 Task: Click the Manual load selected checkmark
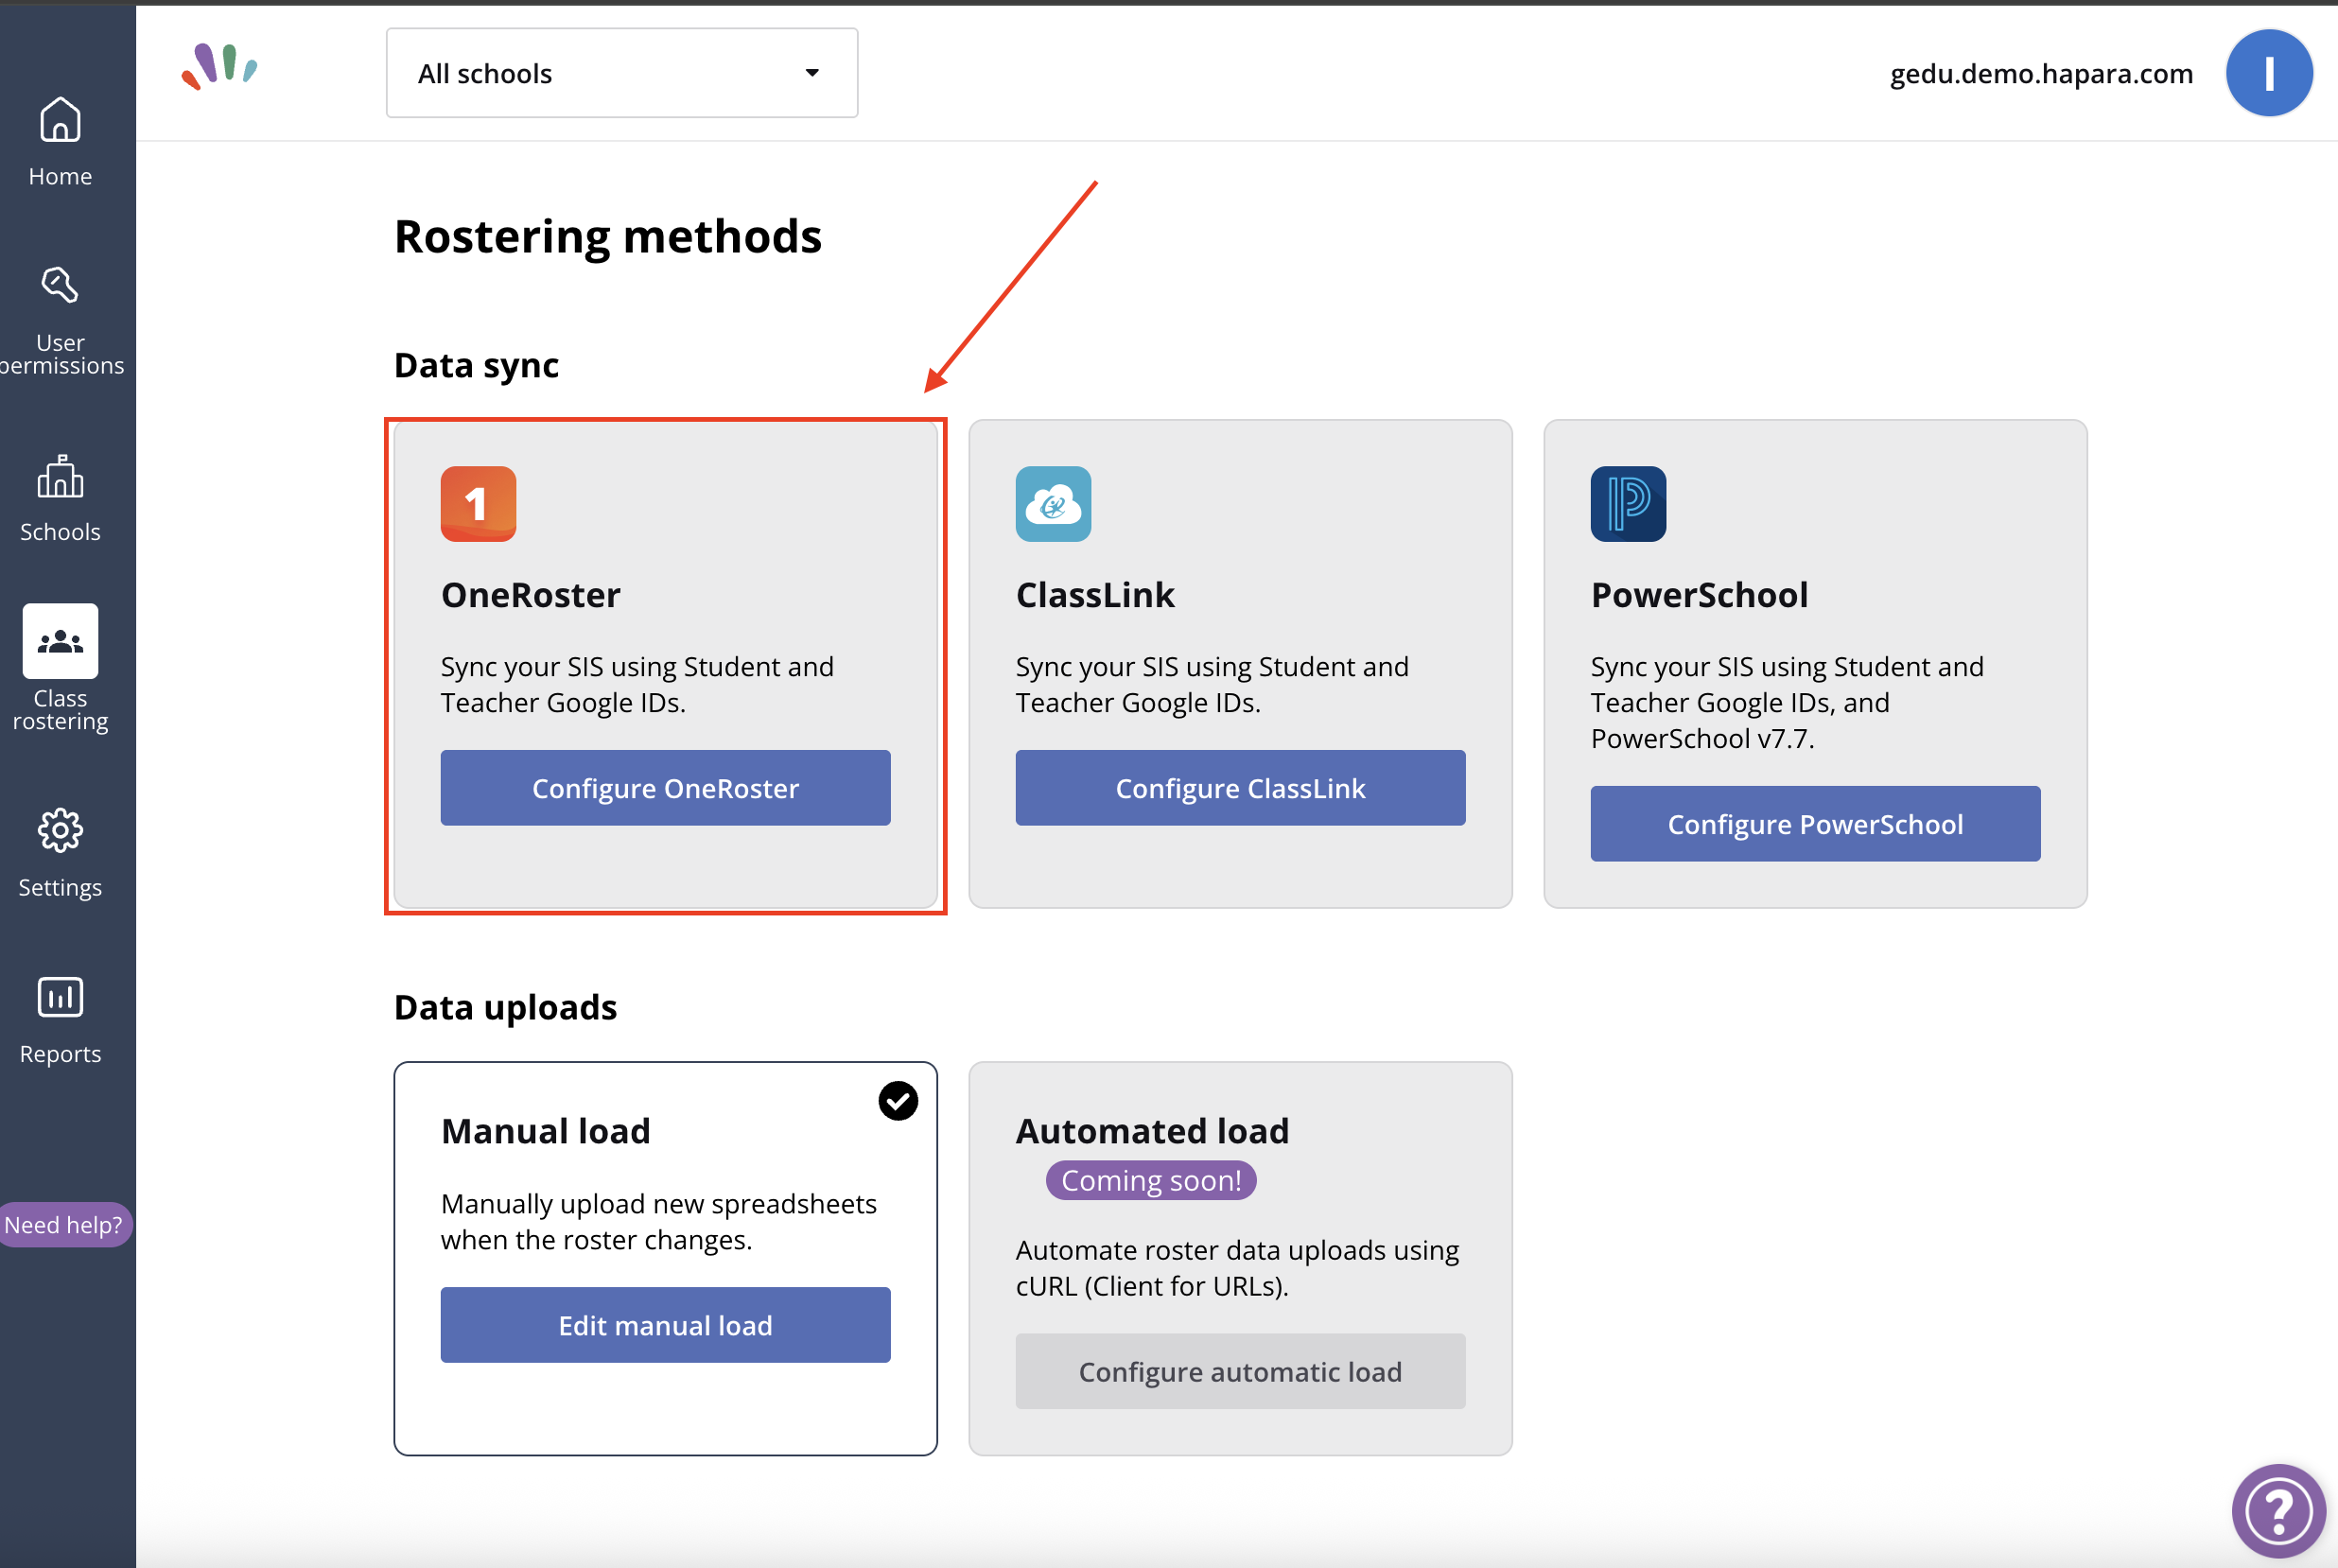pos(898,1101)
